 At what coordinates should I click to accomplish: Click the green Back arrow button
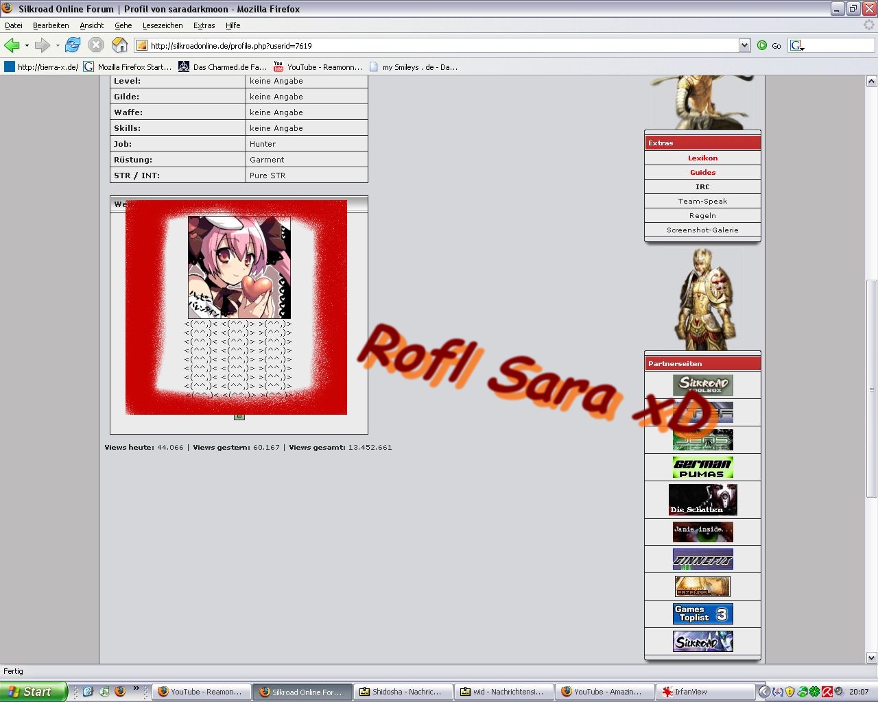[x=12, y=45]
